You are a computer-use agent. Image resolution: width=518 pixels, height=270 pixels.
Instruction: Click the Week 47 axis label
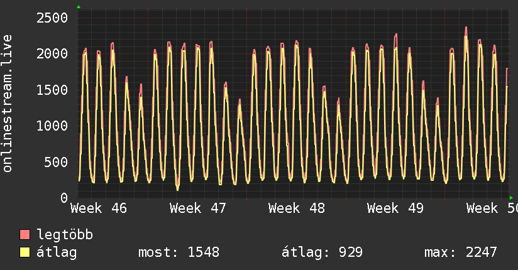198,208
